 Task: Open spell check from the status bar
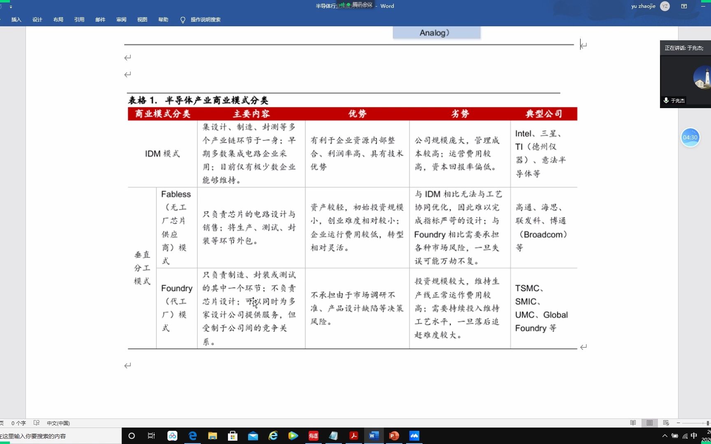(37, 423)
